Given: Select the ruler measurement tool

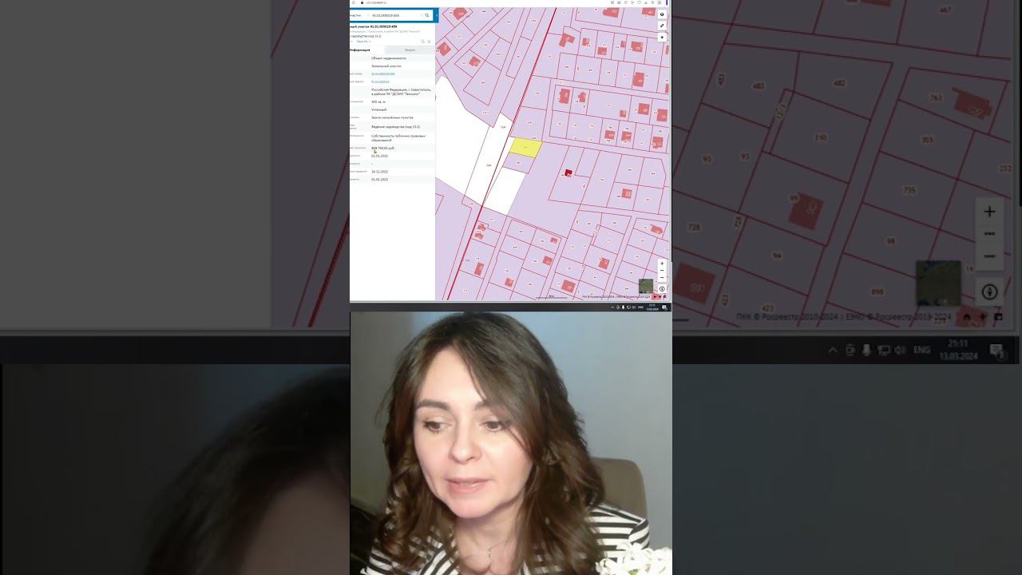Looking at the screenshot, I should pyautogui.click(x=662, y=26).
